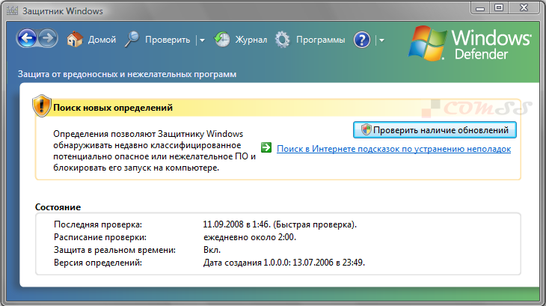Select the Расписание проверки label
This screenshot has height=306, width=546.
click(x=100, y=237)
